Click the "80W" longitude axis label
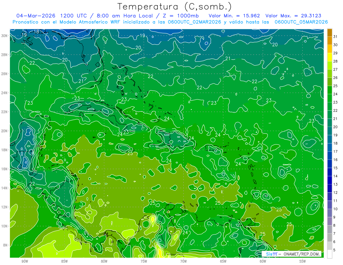Viewport: 343px width, 265px height. coord(104,262)
